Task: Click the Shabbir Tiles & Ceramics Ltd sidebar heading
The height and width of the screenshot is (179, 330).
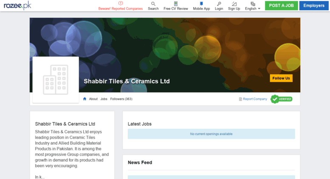Action: pyautogui.click(x=65, y=124)
